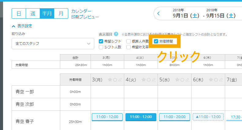242x130 pixels.
Task: Open 青空 春子's Monday 11:00 - 12:00 shift
Action: [107, 117]
